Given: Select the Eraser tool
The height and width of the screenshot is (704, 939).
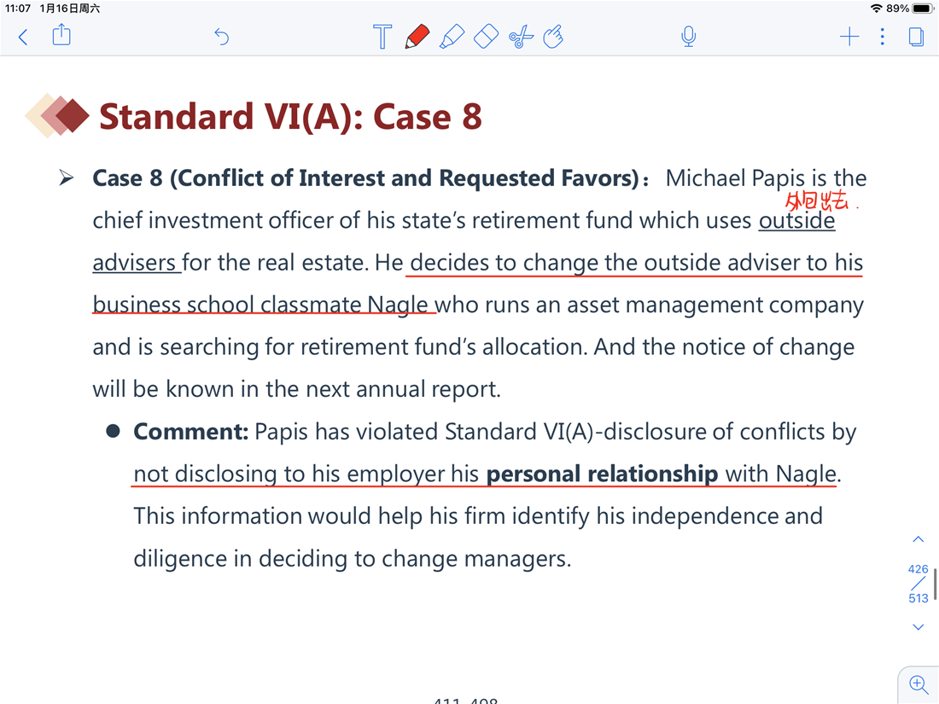Looking at the screenshot, I should 487,36.
